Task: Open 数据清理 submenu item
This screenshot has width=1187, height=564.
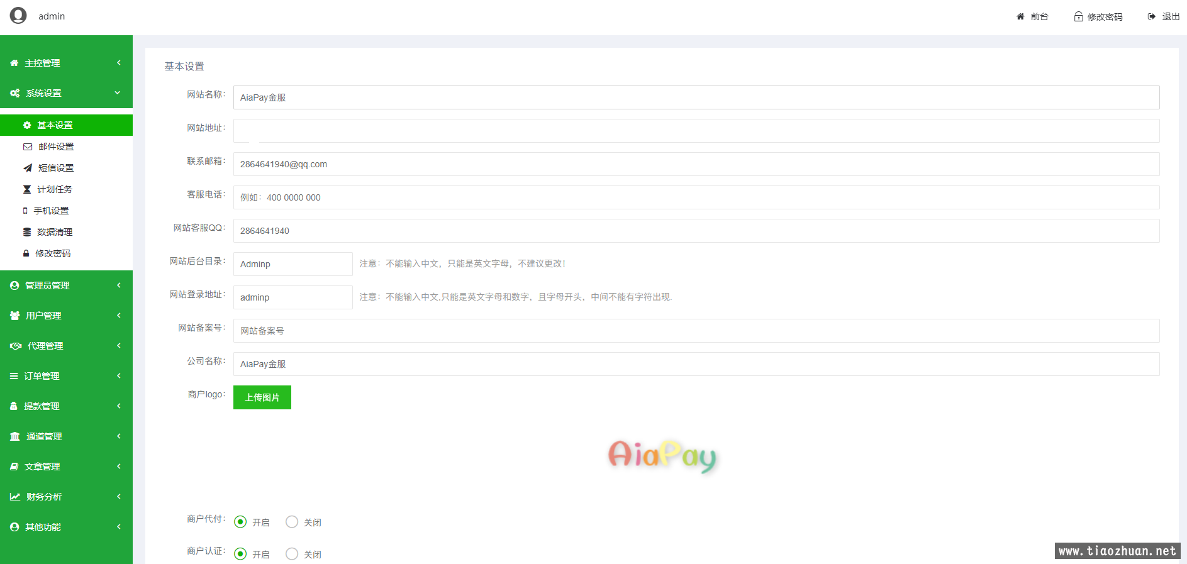Action: pos(66,232)
